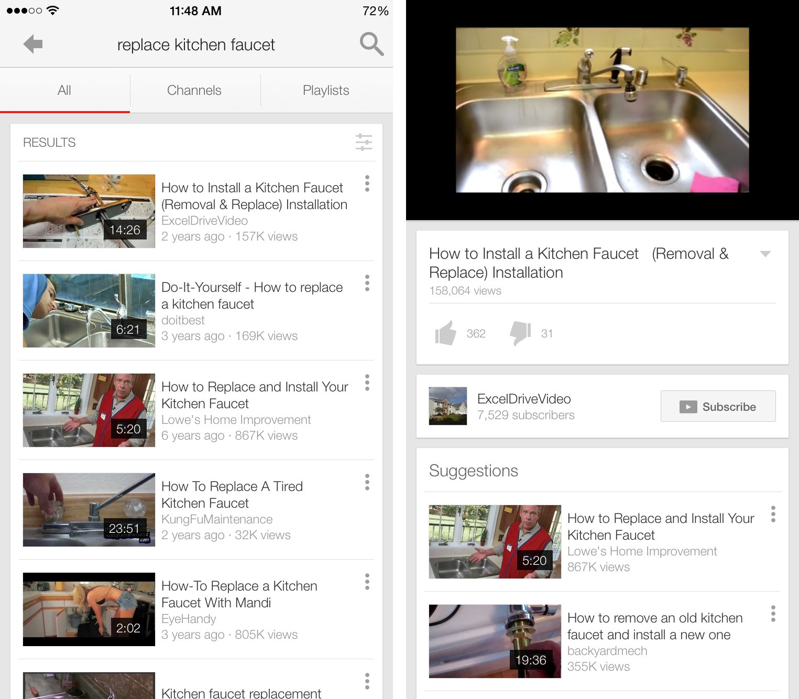Open the results filter sliders icon
The image size is (799, 699).
(364, 143)
